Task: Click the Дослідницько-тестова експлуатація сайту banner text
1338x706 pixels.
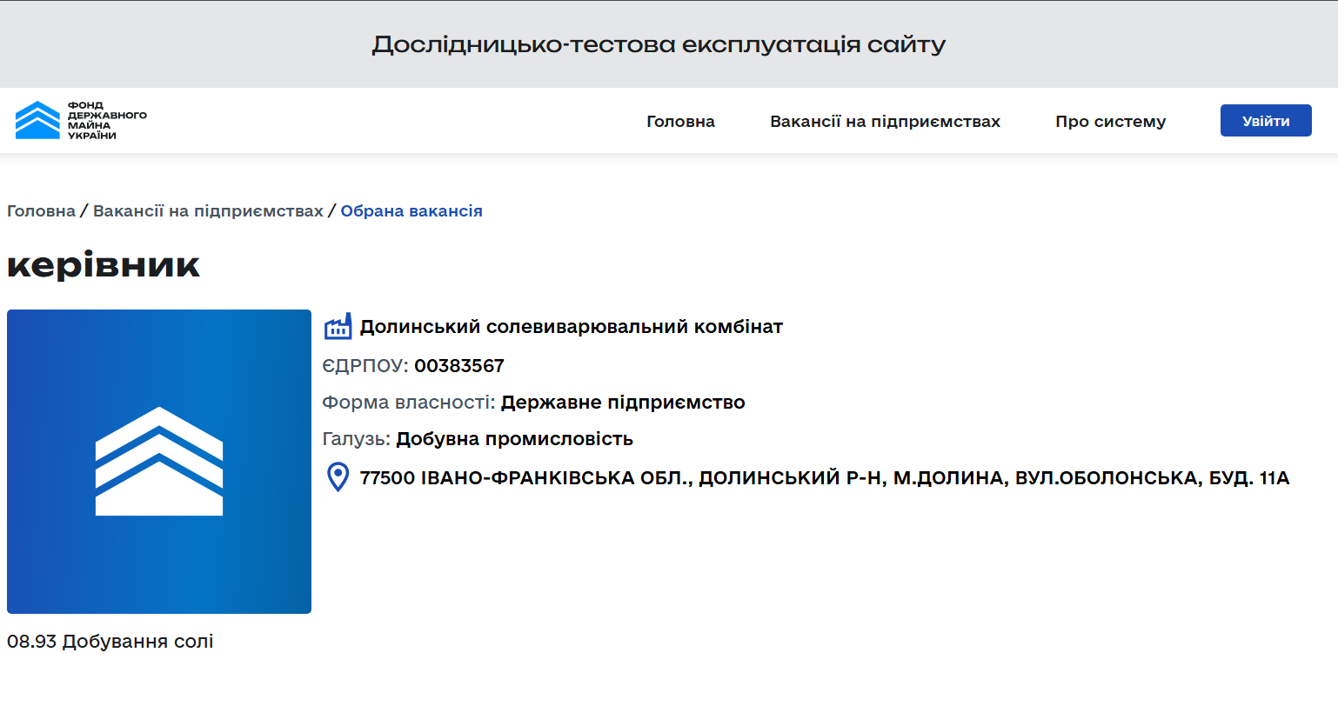Action: point(659,44)
